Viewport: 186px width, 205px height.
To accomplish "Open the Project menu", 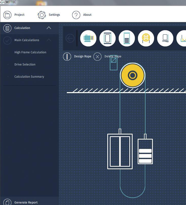I will [x=14, y=15].
